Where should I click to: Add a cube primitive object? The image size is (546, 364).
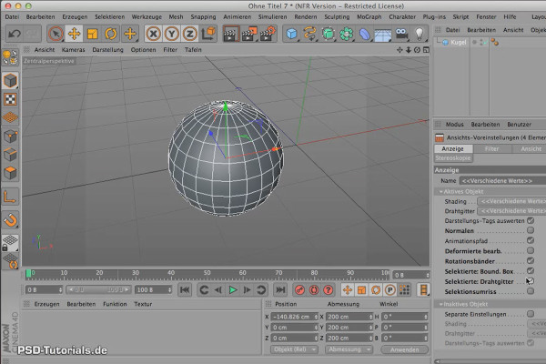tap(291, 34)
